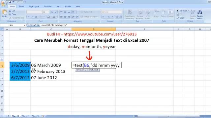Open the Conditional Formatting menu
This screenshot has width=211, height=118.
130,14
